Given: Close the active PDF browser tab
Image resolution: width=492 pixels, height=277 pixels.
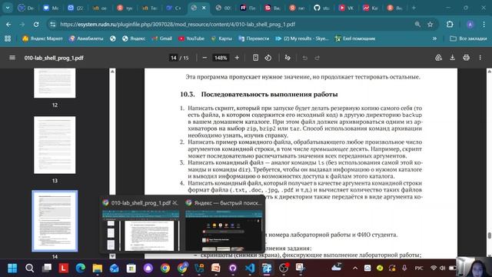Looking at the screenshot, I should pyautogui.click(x=204, y=8).
